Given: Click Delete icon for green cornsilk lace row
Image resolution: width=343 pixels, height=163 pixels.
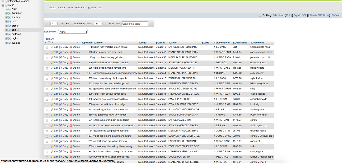Looking at the screenshot, I should [71, 104].
